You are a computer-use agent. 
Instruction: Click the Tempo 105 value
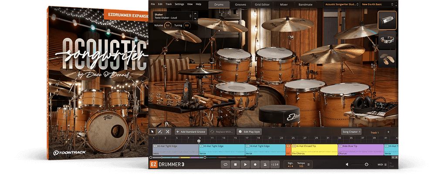click(301, 166)
